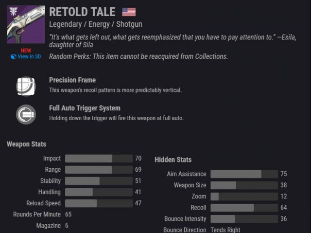Click the Aim Assistance stat bar
This screenshot has width=311, height=233.
tap(244, 174)
